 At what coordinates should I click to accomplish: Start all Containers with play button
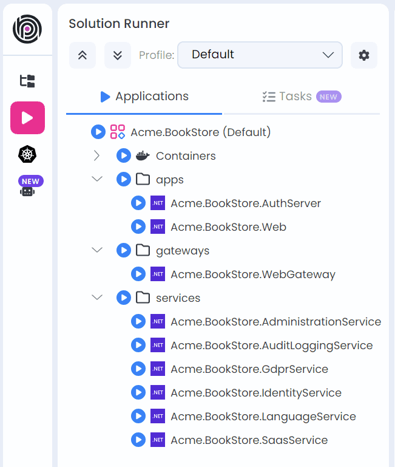click(123, 156)
